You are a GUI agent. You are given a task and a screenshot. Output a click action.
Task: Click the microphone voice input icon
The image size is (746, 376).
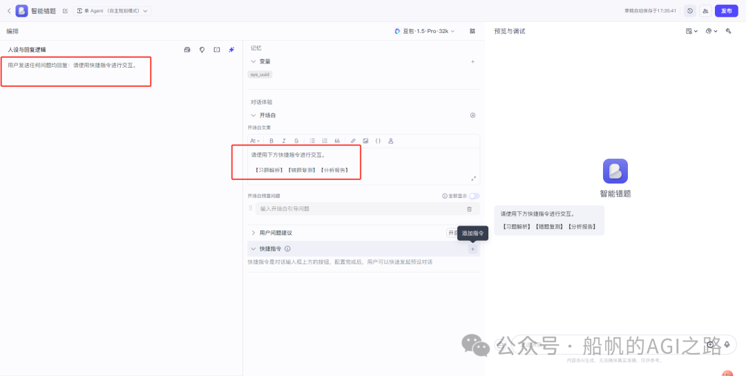click(727, 345)
